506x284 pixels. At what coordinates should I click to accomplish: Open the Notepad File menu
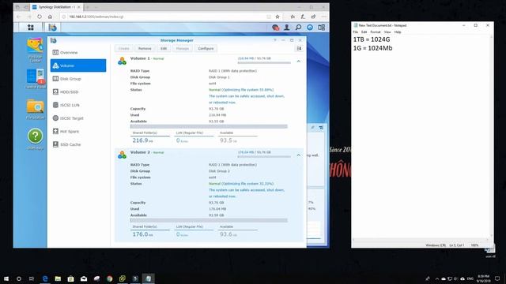[x=355, y=32]
